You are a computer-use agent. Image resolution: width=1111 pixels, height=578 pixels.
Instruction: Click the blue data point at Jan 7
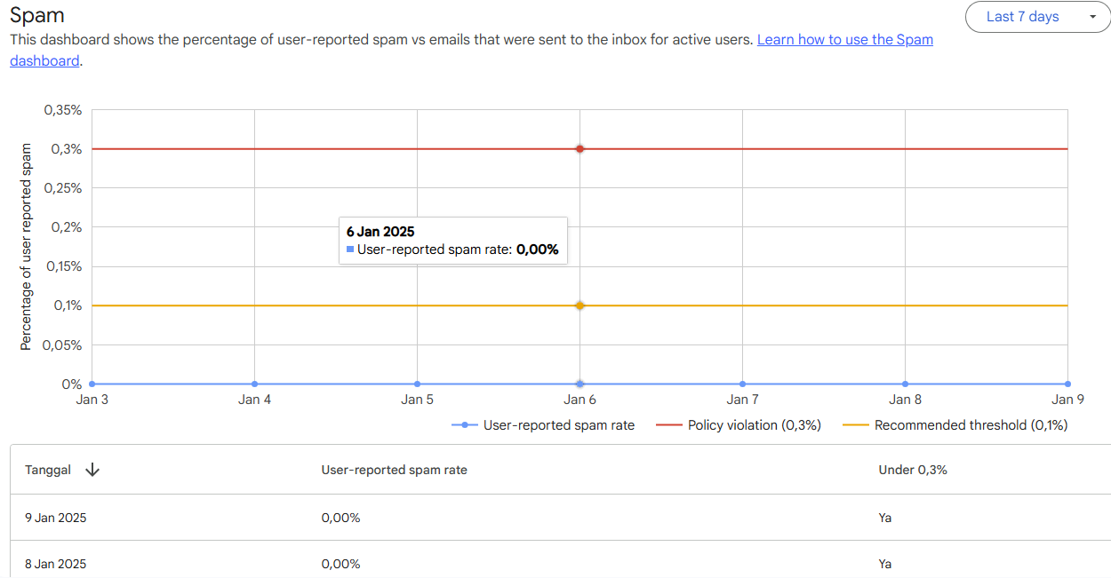pyautogui.click(x=742, y=384)
